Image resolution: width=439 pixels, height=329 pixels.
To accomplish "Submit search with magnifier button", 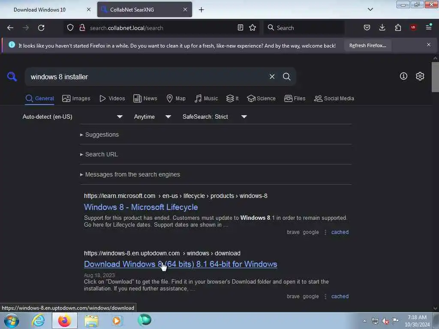I will (286, 76).
